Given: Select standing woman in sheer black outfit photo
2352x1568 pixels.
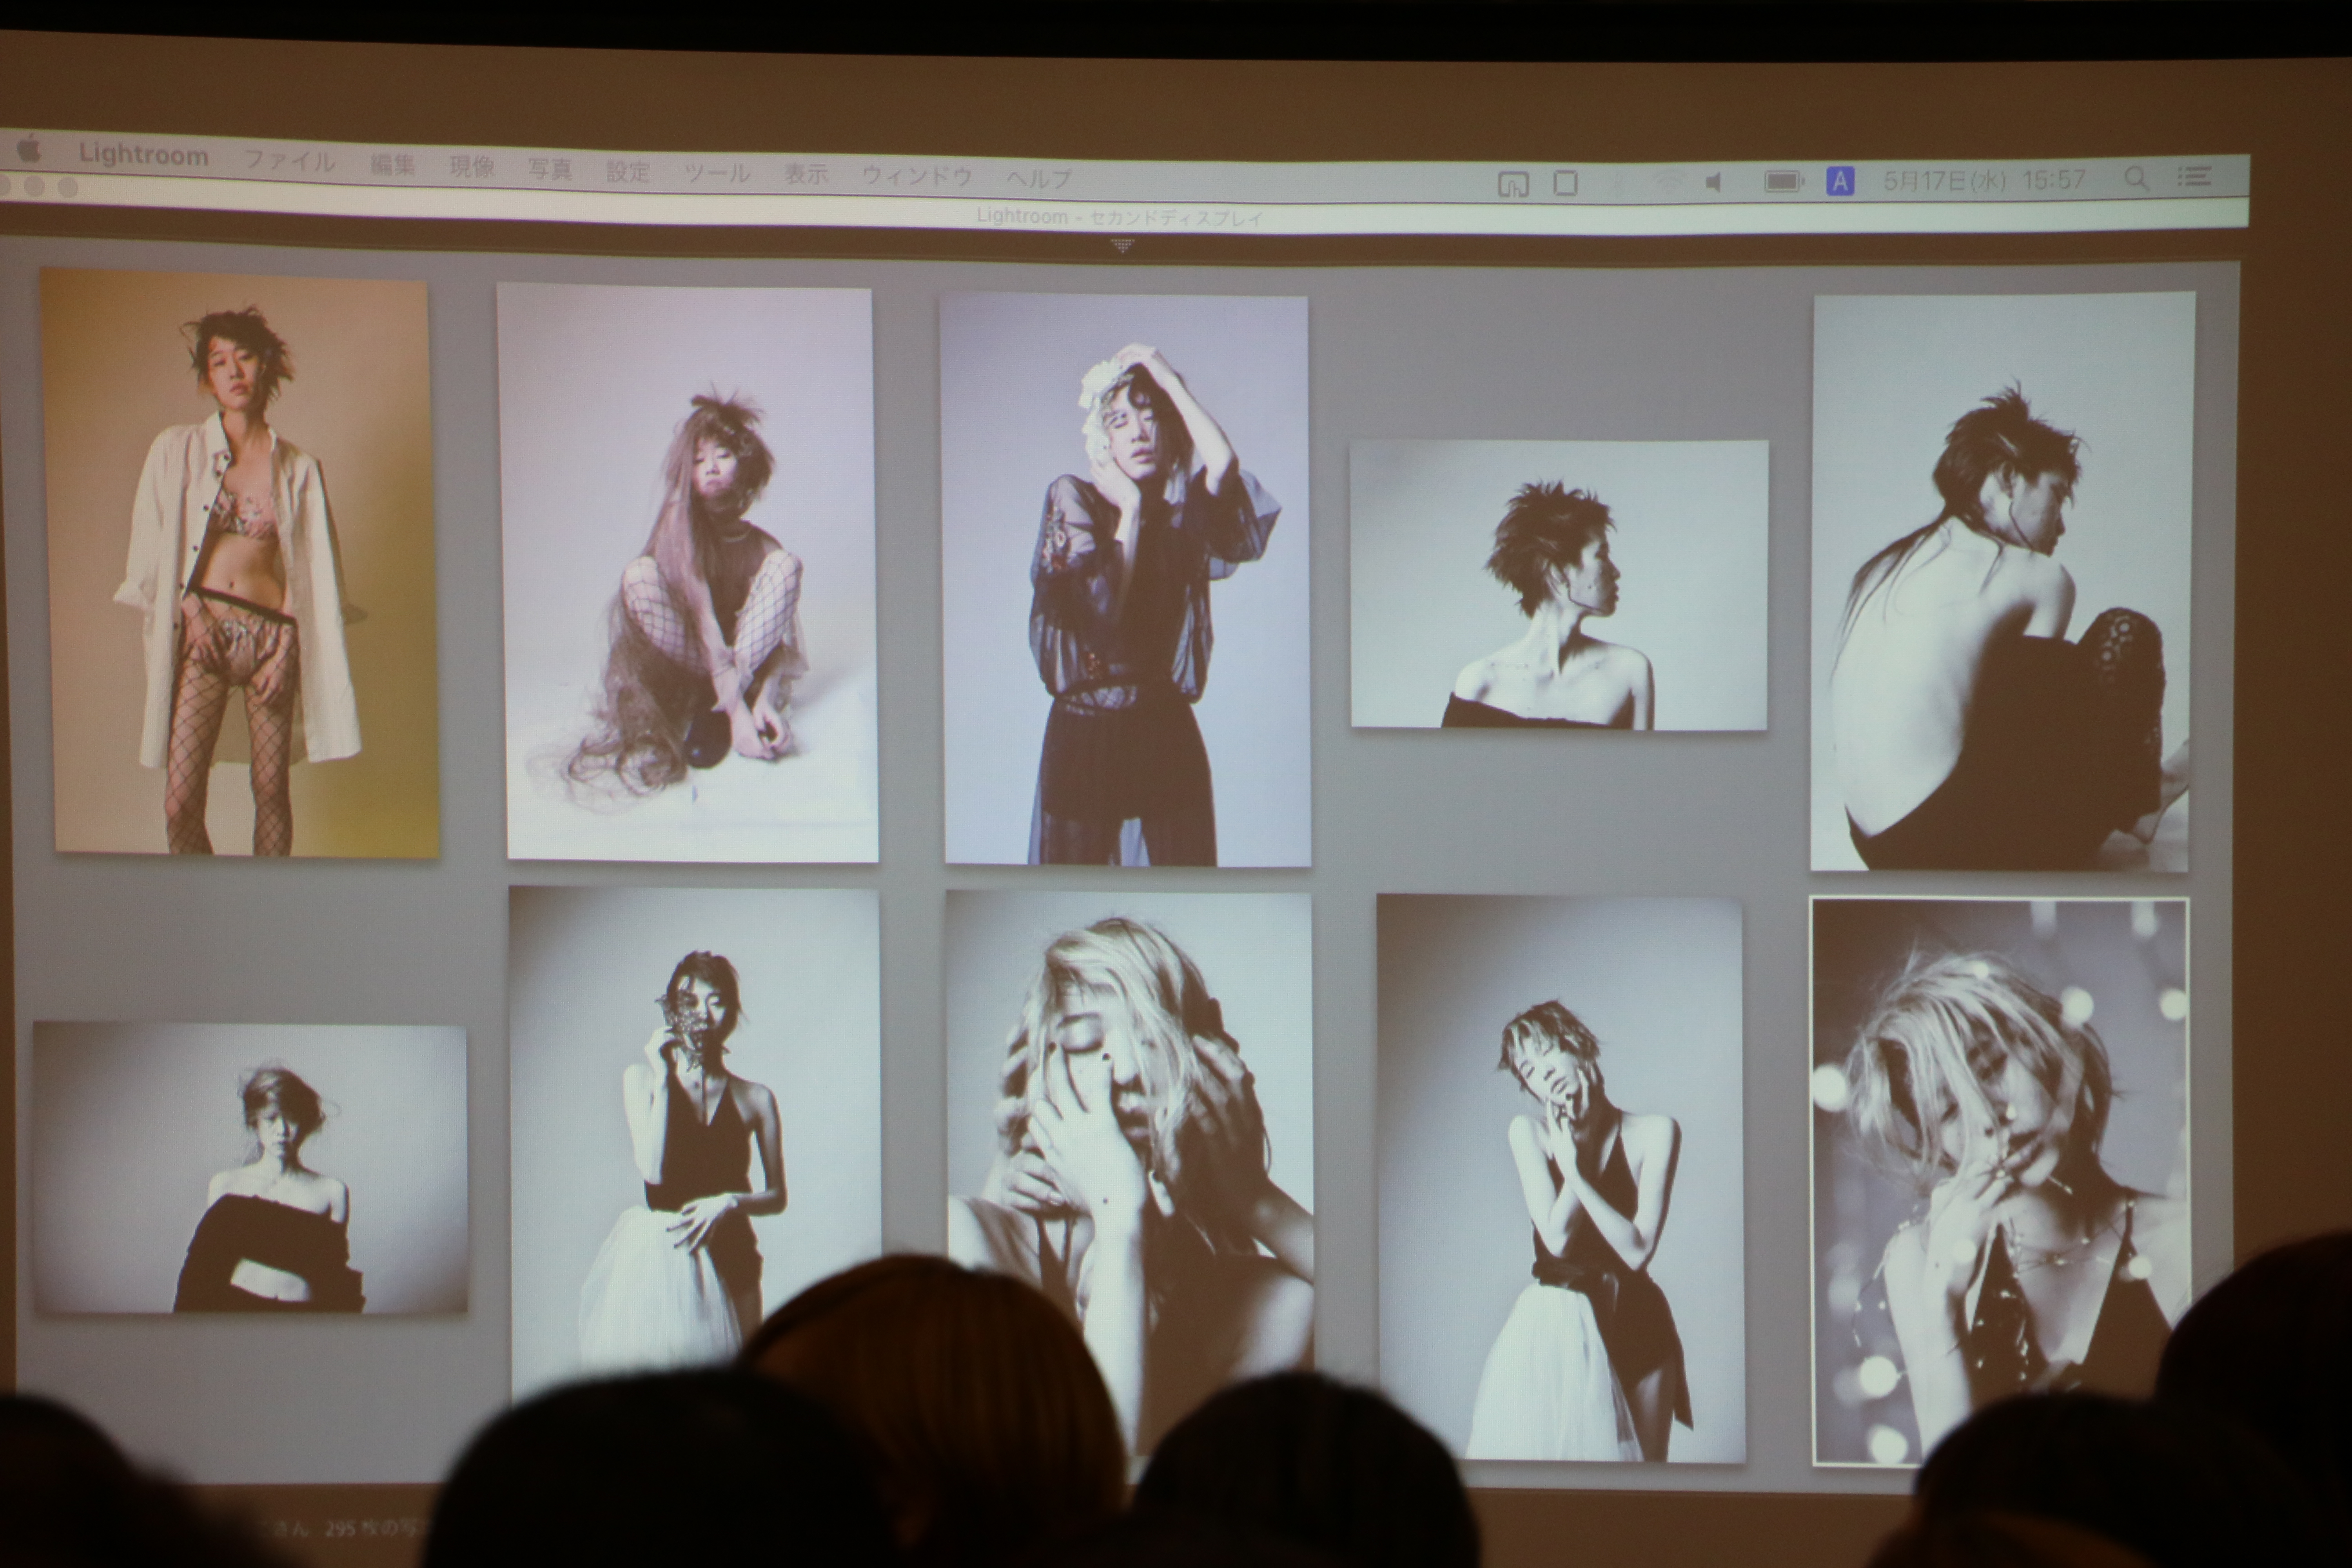Looking at the screenshot, I should pyautogui.click(x=1125, y=580).
